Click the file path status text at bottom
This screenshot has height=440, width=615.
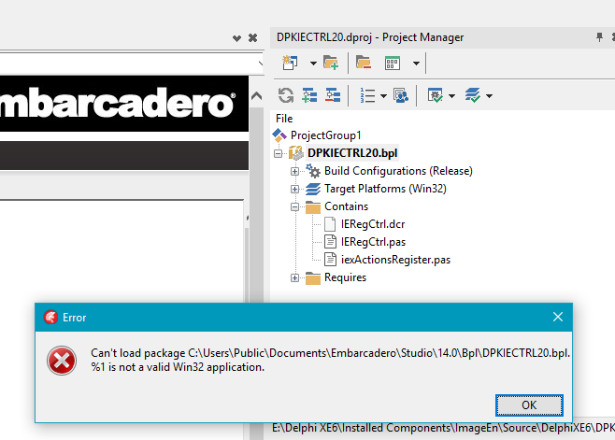tap(443, 428)
